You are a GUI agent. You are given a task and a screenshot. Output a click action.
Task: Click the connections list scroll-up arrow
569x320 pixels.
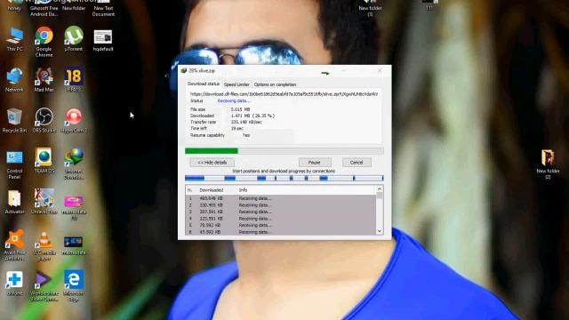[x=380, y=189]
